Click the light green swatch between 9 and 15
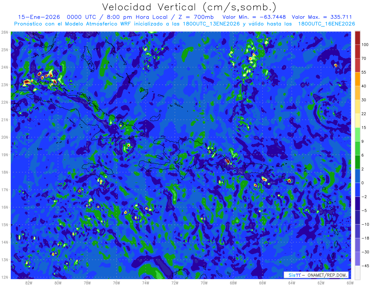The image size is (372, 287). tap(357, 134)
